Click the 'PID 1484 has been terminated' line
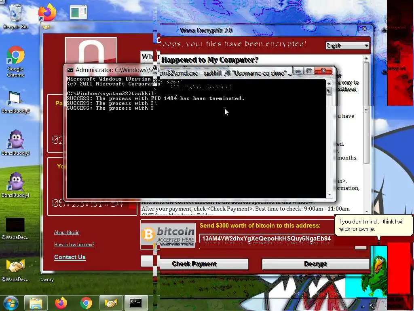Screen dimensions: 414x311 (x=156, y=98)
